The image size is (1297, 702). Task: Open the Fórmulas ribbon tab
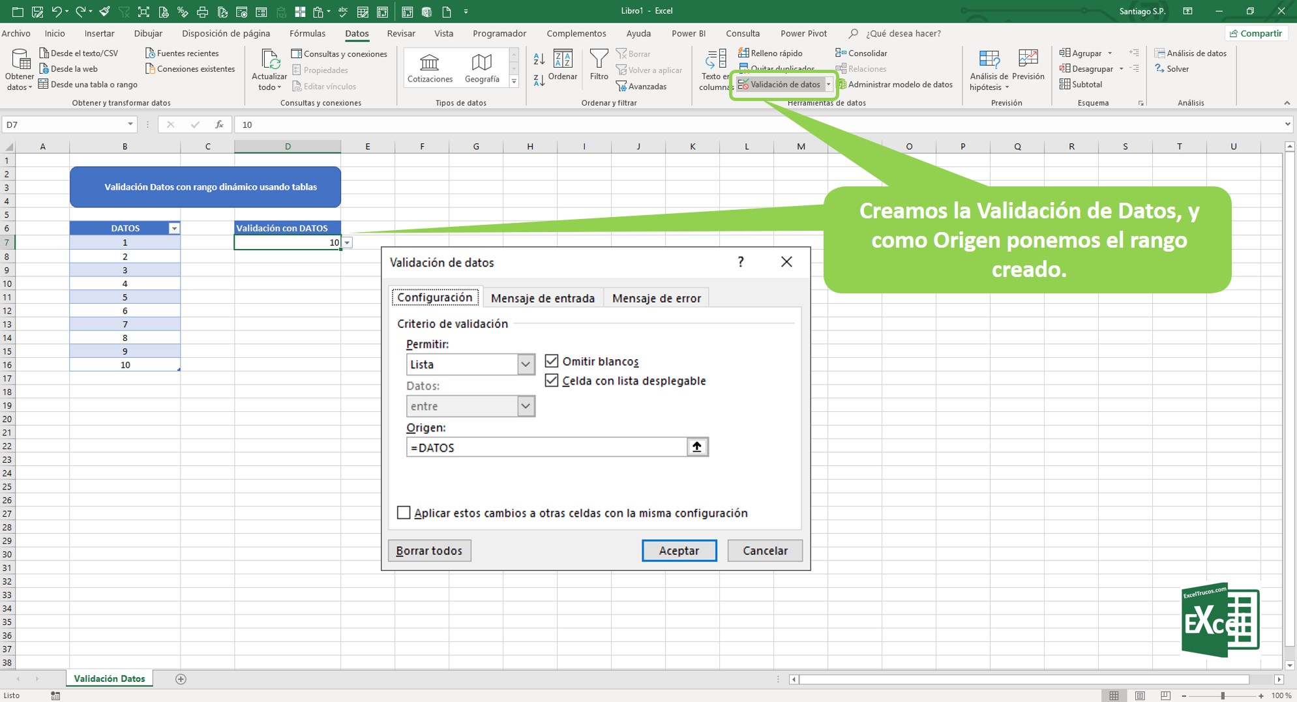[x=307, y=33]
